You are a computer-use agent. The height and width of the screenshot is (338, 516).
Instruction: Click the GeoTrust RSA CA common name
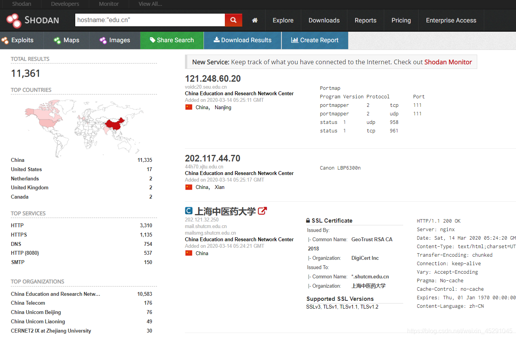(372, 240)
